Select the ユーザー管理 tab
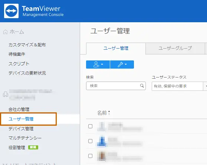The height and width of the screenshot is (165, 207). pyautogui.click(x=116, y=48)
